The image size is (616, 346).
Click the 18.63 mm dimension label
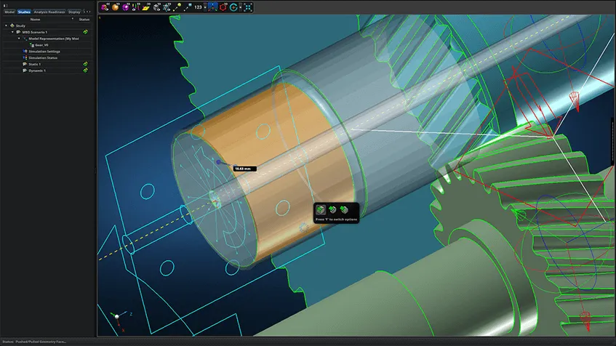coord(242,168)
